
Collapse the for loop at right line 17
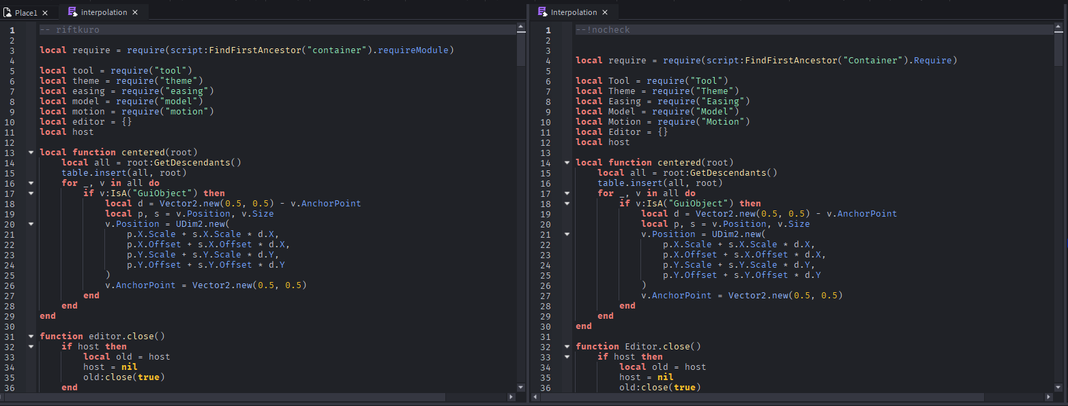click(567, 193)
